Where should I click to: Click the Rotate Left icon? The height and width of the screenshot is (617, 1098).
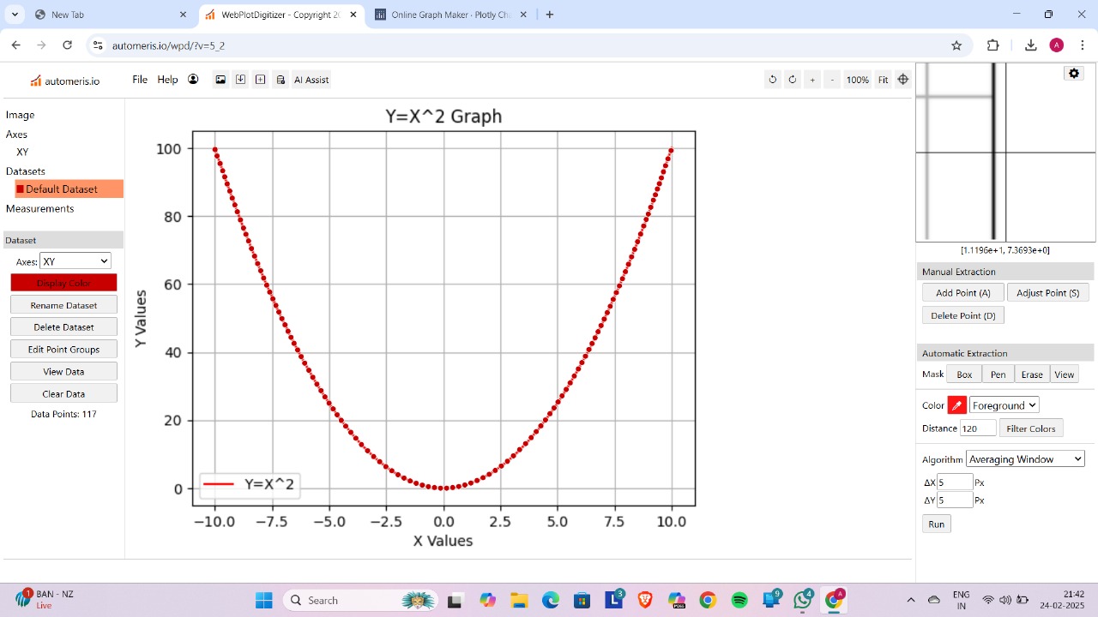click(772, 80)
